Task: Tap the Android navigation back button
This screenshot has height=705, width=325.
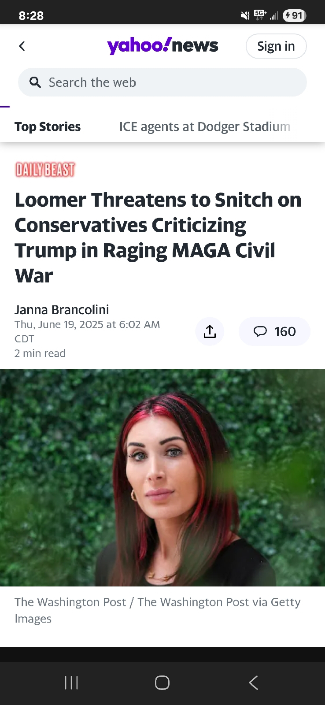Action: pyautogui.click(x=253, y=683)
